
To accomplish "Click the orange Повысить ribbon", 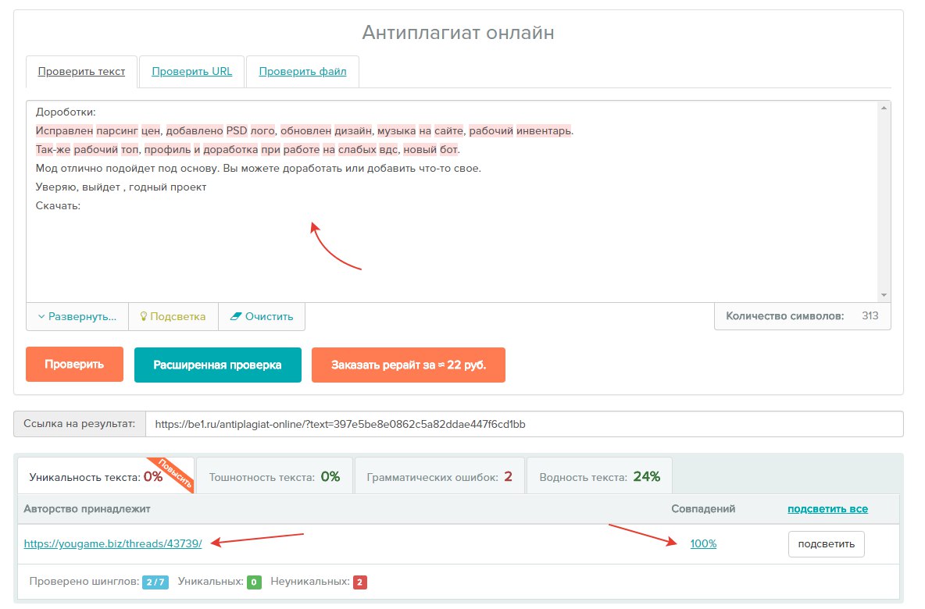I will click(175, 473).
